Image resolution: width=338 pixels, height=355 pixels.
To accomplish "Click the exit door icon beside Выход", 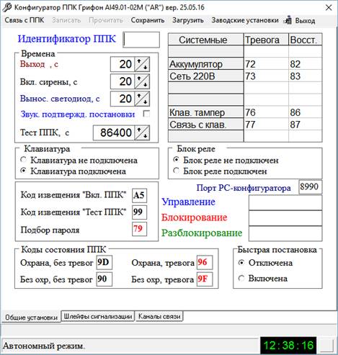I will [x=288, y=20].
